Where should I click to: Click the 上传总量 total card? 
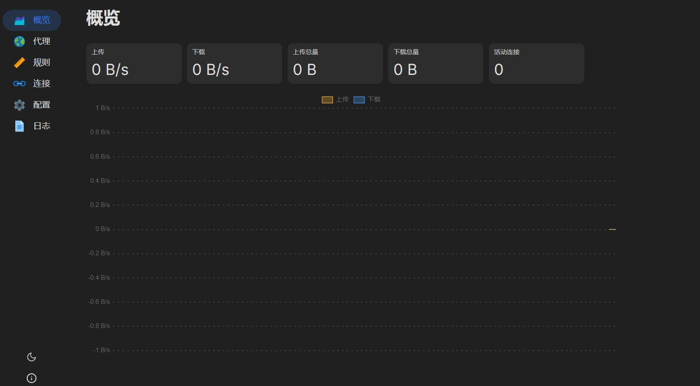coord(335,63)
